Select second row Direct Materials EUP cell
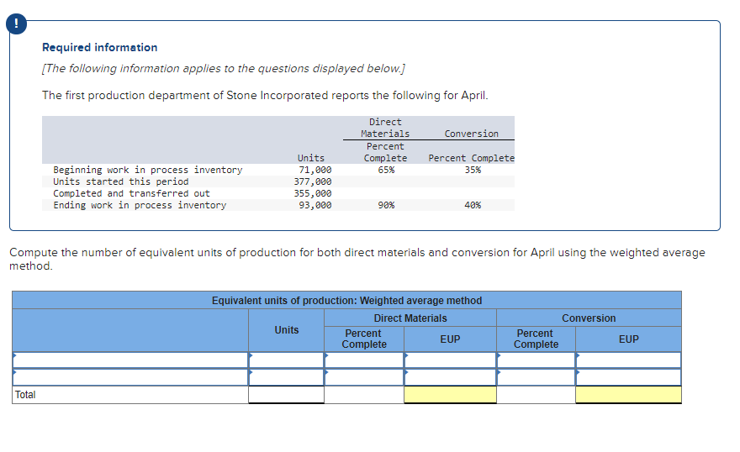Viewport: 740px width, 452px height. tap(450, 377)
